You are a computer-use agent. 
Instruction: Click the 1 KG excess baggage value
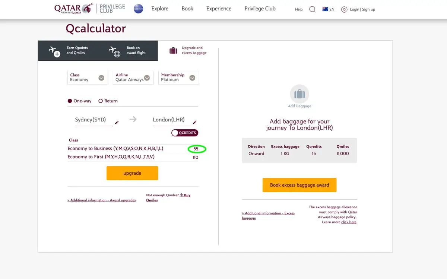(x=285, y=153)
